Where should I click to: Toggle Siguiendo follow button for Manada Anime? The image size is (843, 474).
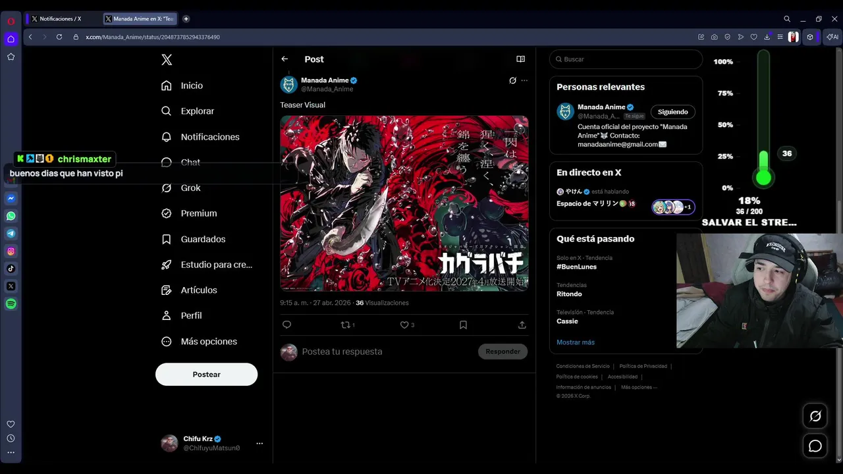(672, 112)
